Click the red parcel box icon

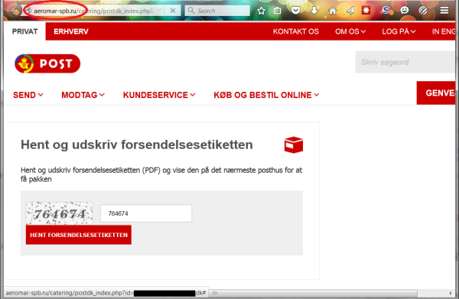294,145
